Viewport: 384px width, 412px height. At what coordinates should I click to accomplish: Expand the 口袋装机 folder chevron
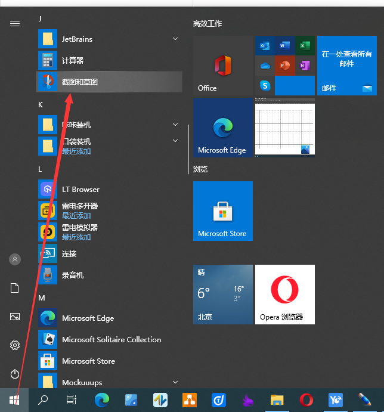(175, 141)
